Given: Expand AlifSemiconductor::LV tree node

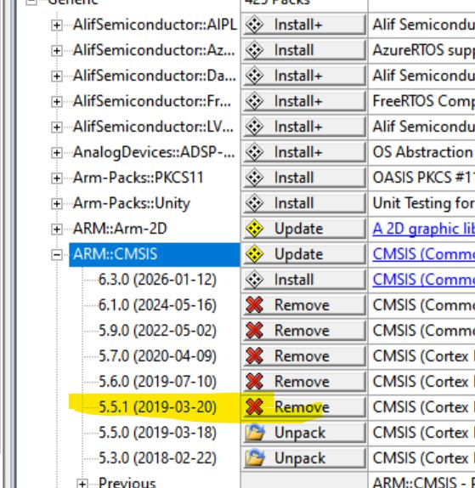Looking at the screenshot, I should [x=57, y=128].
